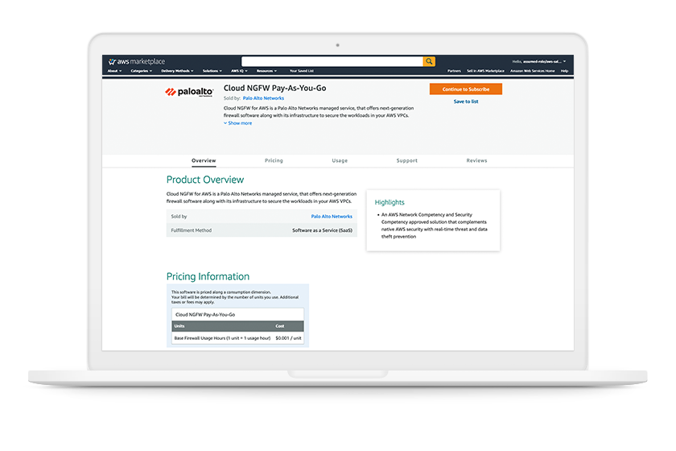Viewport: 676px width, 451px height.
Task: Open the Categories dropdown menu
Action: click(141, 71)
